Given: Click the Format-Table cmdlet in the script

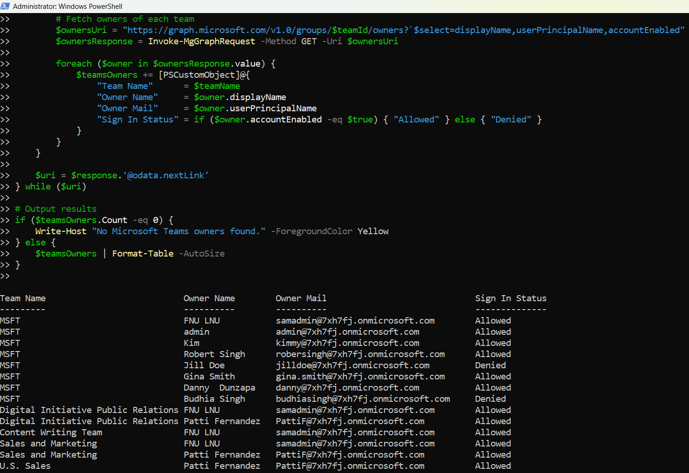Looking at the screenshot, I should (143, 254).
